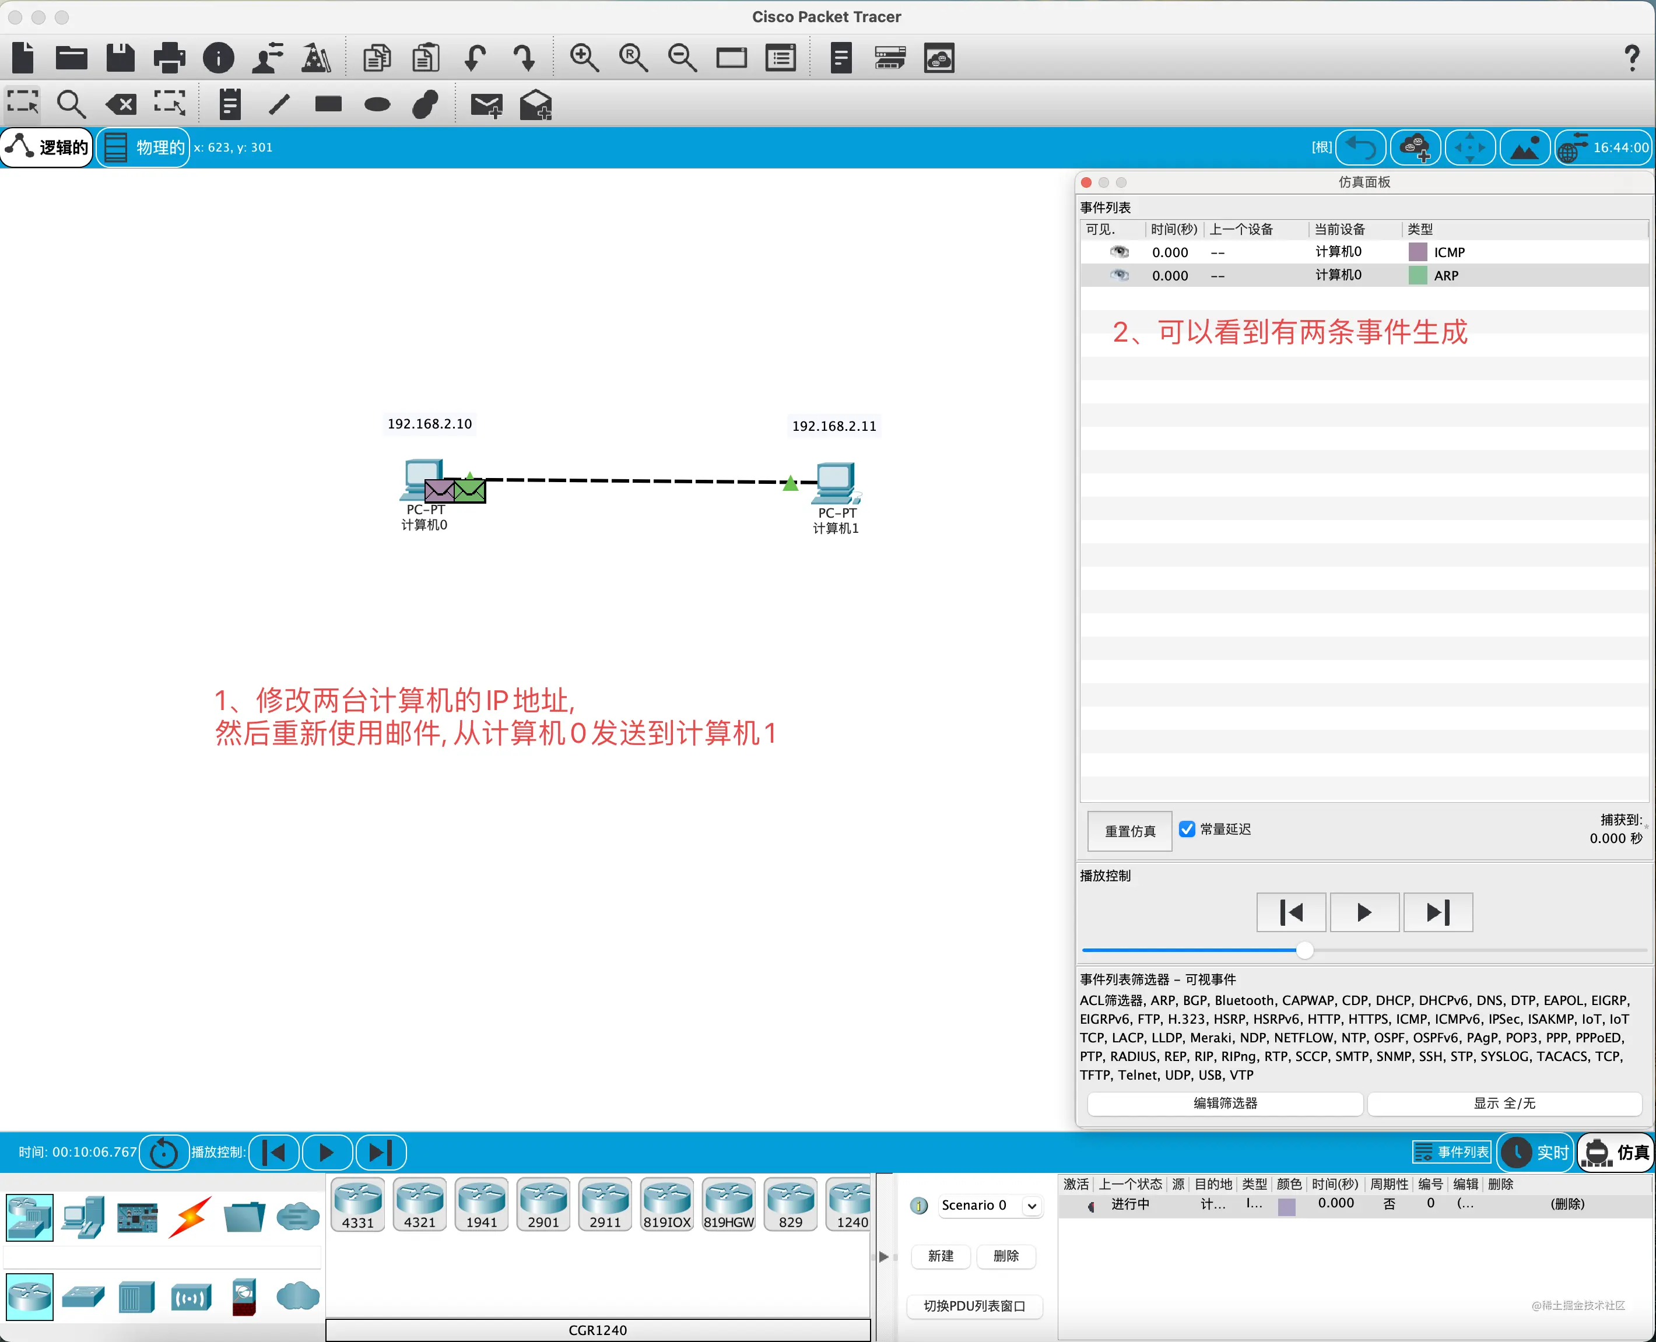Click the purple ICMP color swatch

(x=1418, y=252)
